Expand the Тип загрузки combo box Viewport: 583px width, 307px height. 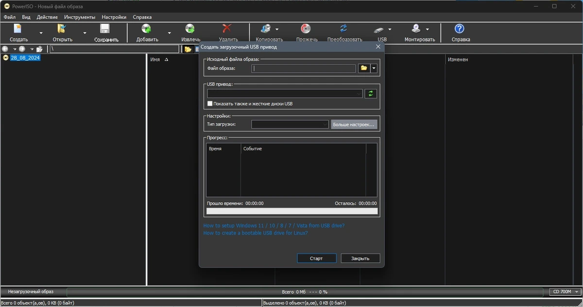pos(290,125)
